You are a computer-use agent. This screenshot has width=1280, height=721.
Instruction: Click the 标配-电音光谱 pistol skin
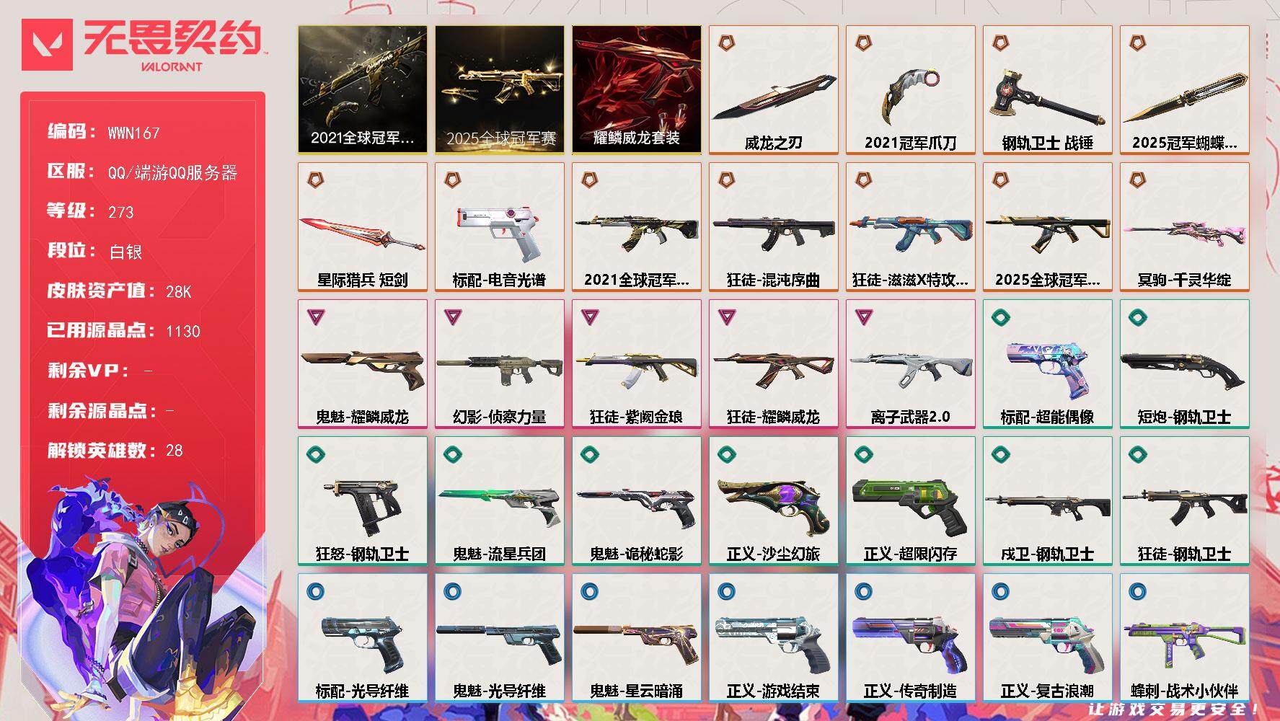[499, 227]
